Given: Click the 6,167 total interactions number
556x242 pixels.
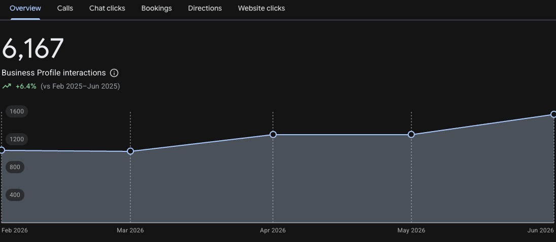Looking at the screenshot, I should [x=32, y=49].
